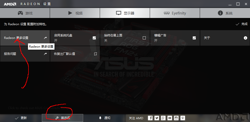Open AMD Twitter page icon
Screen dimensions: 250x122
pyautogui.click(x=157, y=118)
